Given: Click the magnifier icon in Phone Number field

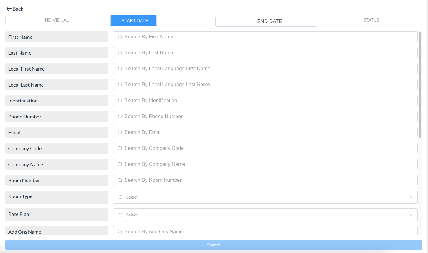Looking at the screenshot, I should 120,117.
